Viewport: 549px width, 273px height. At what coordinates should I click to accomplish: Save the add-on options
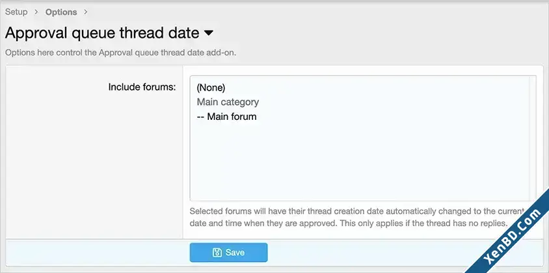(228, 253)
